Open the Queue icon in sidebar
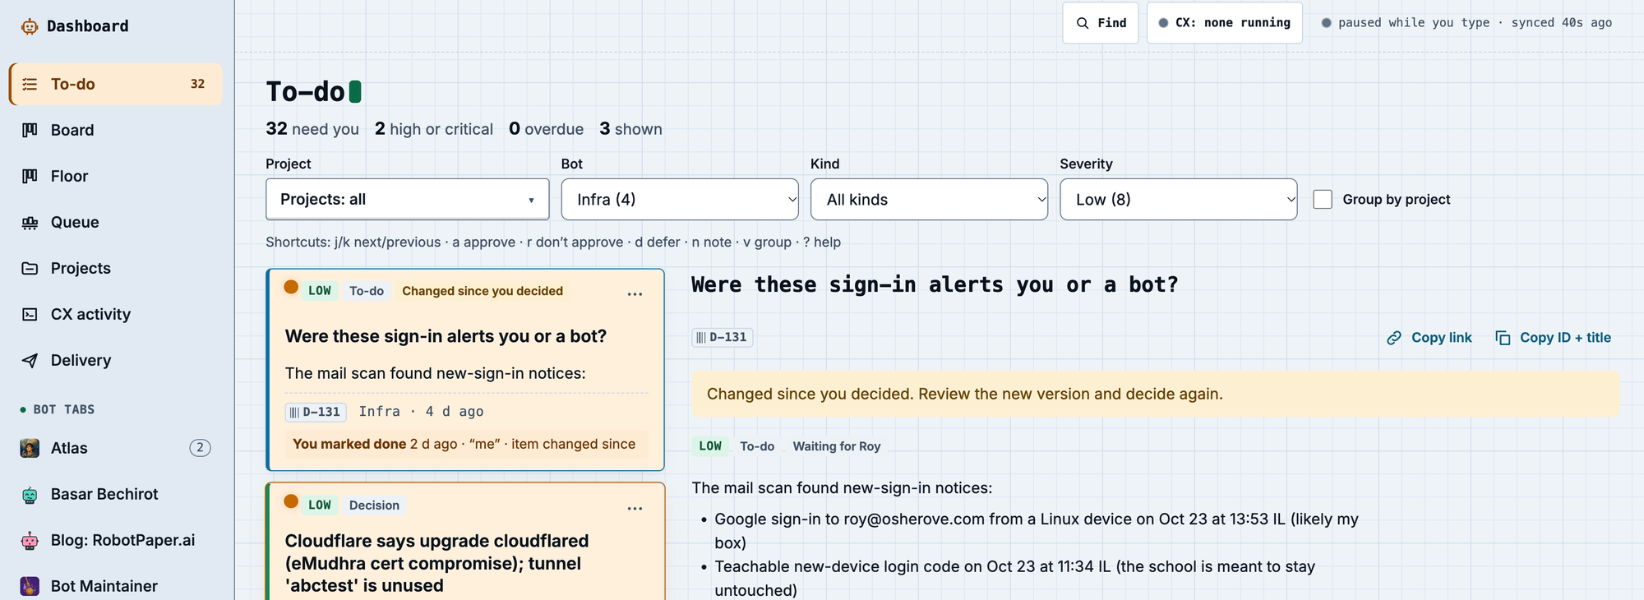The height and width of the screenshot is (600, 1644). click(x=30, y=222)
